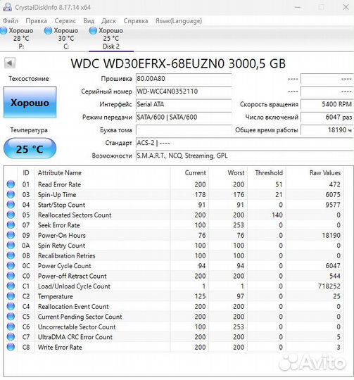This screenshot has height=380, width=354.
Task: Click the blue status orb above Disk 2
Action: click(93, 30)
